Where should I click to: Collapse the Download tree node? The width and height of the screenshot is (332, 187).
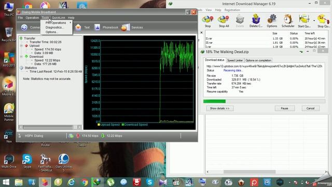click(21, 57)
